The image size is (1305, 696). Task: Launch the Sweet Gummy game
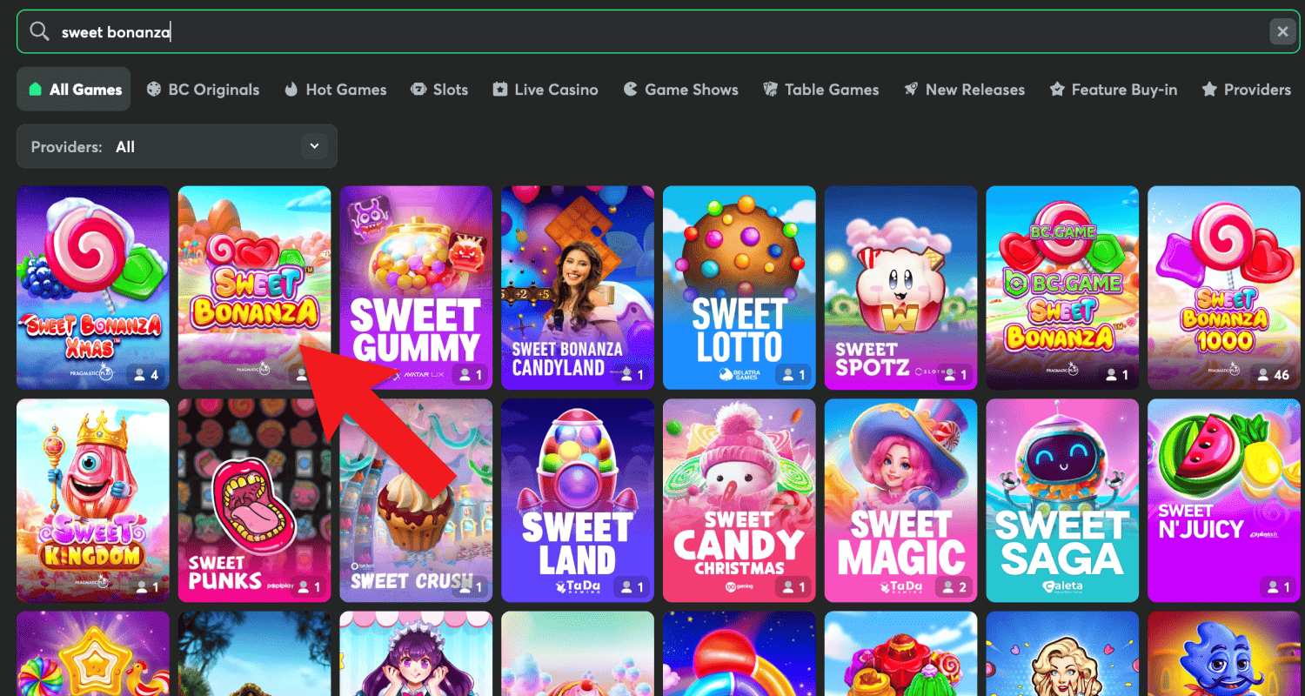417,287
